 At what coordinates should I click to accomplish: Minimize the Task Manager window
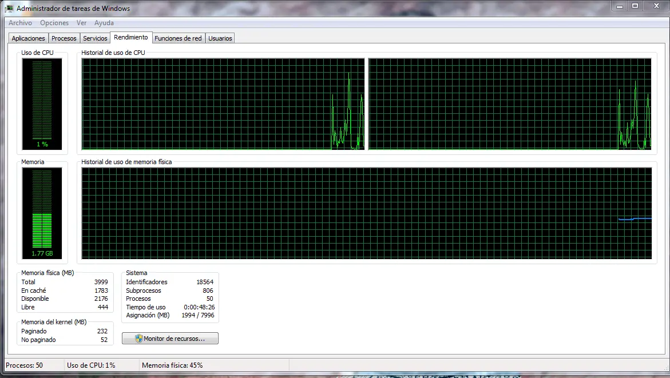coord(620,6)
